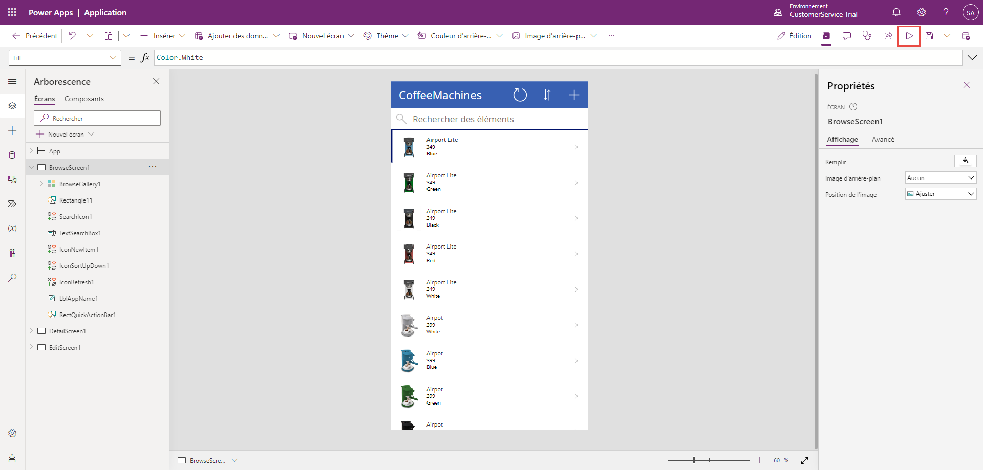Click Ajouter des données button
This screenshot has height=470, width=983.
click(x=231, y=36)
